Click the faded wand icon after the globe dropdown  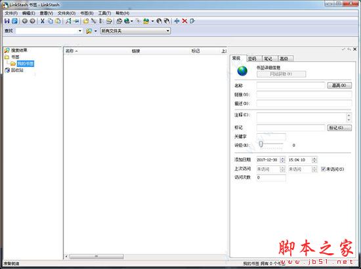point(138,21)
